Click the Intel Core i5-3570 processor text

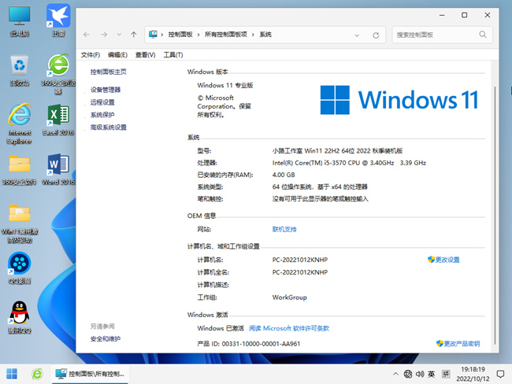[x=349, y=163]
